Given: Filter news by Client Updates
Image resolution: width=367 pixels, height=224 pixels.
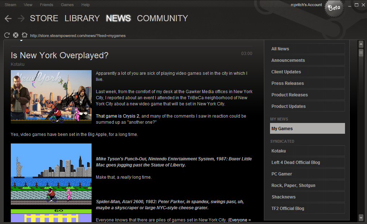Looking at the screenshot, I should [x=307, y=72].
